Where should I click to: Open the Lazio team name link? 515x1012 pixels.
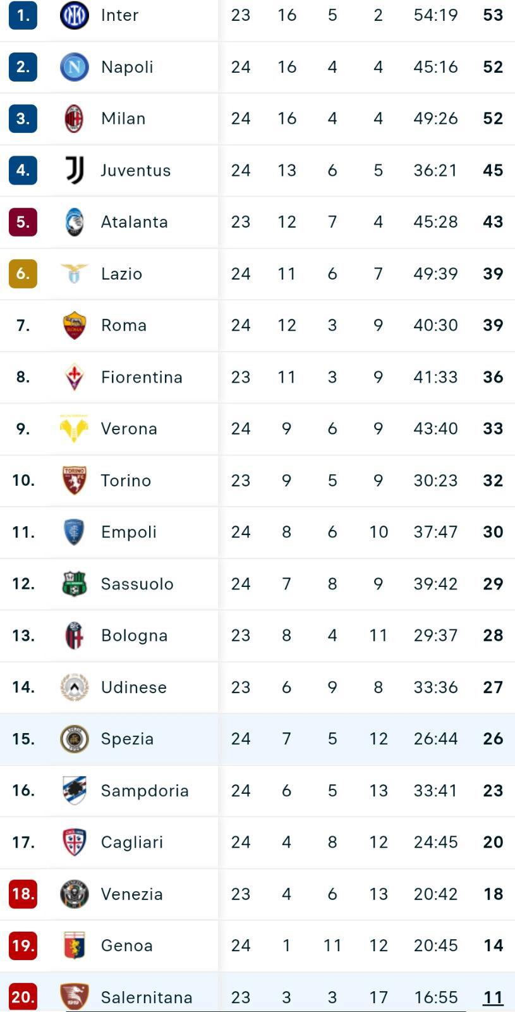point(121,274)
